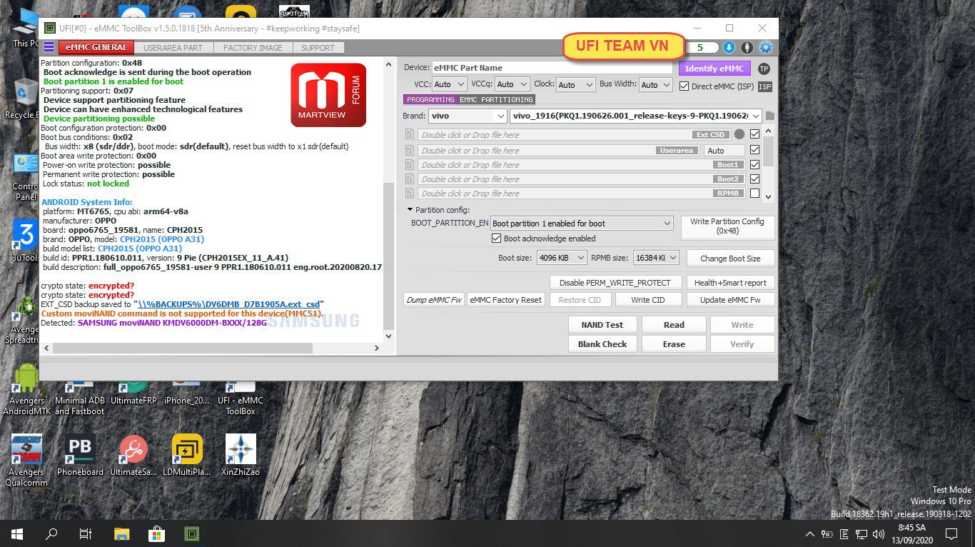The height and width of the screenshot is (547, 975).
Task: Click the file icon on Ext CSD row
Action: click(x=410, y=134)
